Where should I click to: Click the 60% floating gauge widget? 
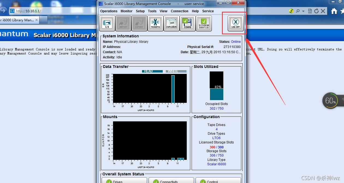(x=330, y=101)
